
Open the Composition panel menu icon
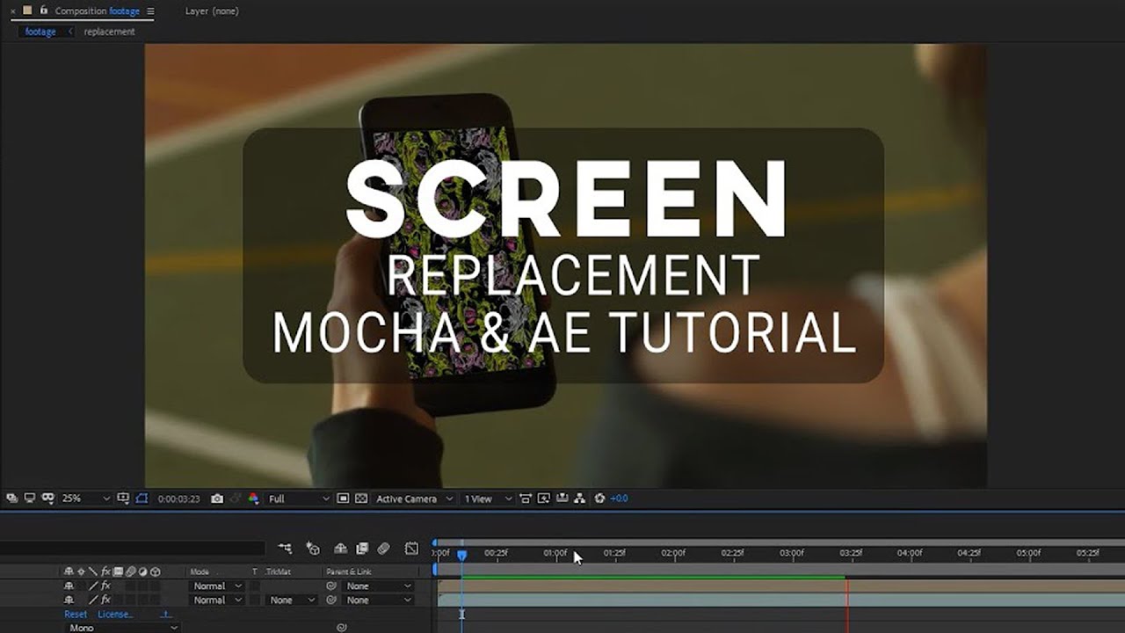150,11
